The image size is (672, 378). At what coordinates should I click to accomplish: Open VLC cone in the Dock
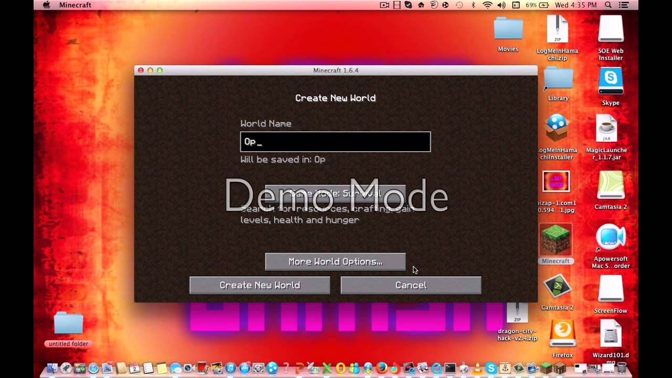(x=477, y=368)
